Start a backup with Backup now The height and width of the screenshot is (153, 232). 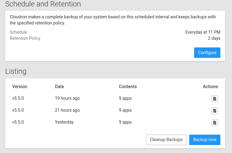click(205, 140)
